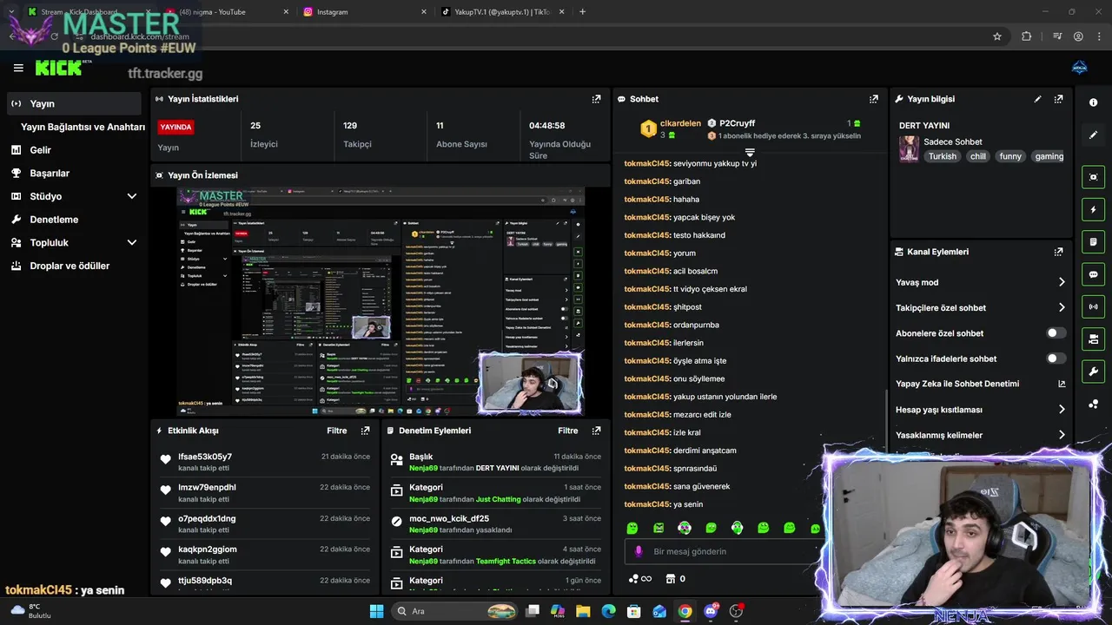Toggle the moderation log document rail icon

[1093, 241]
